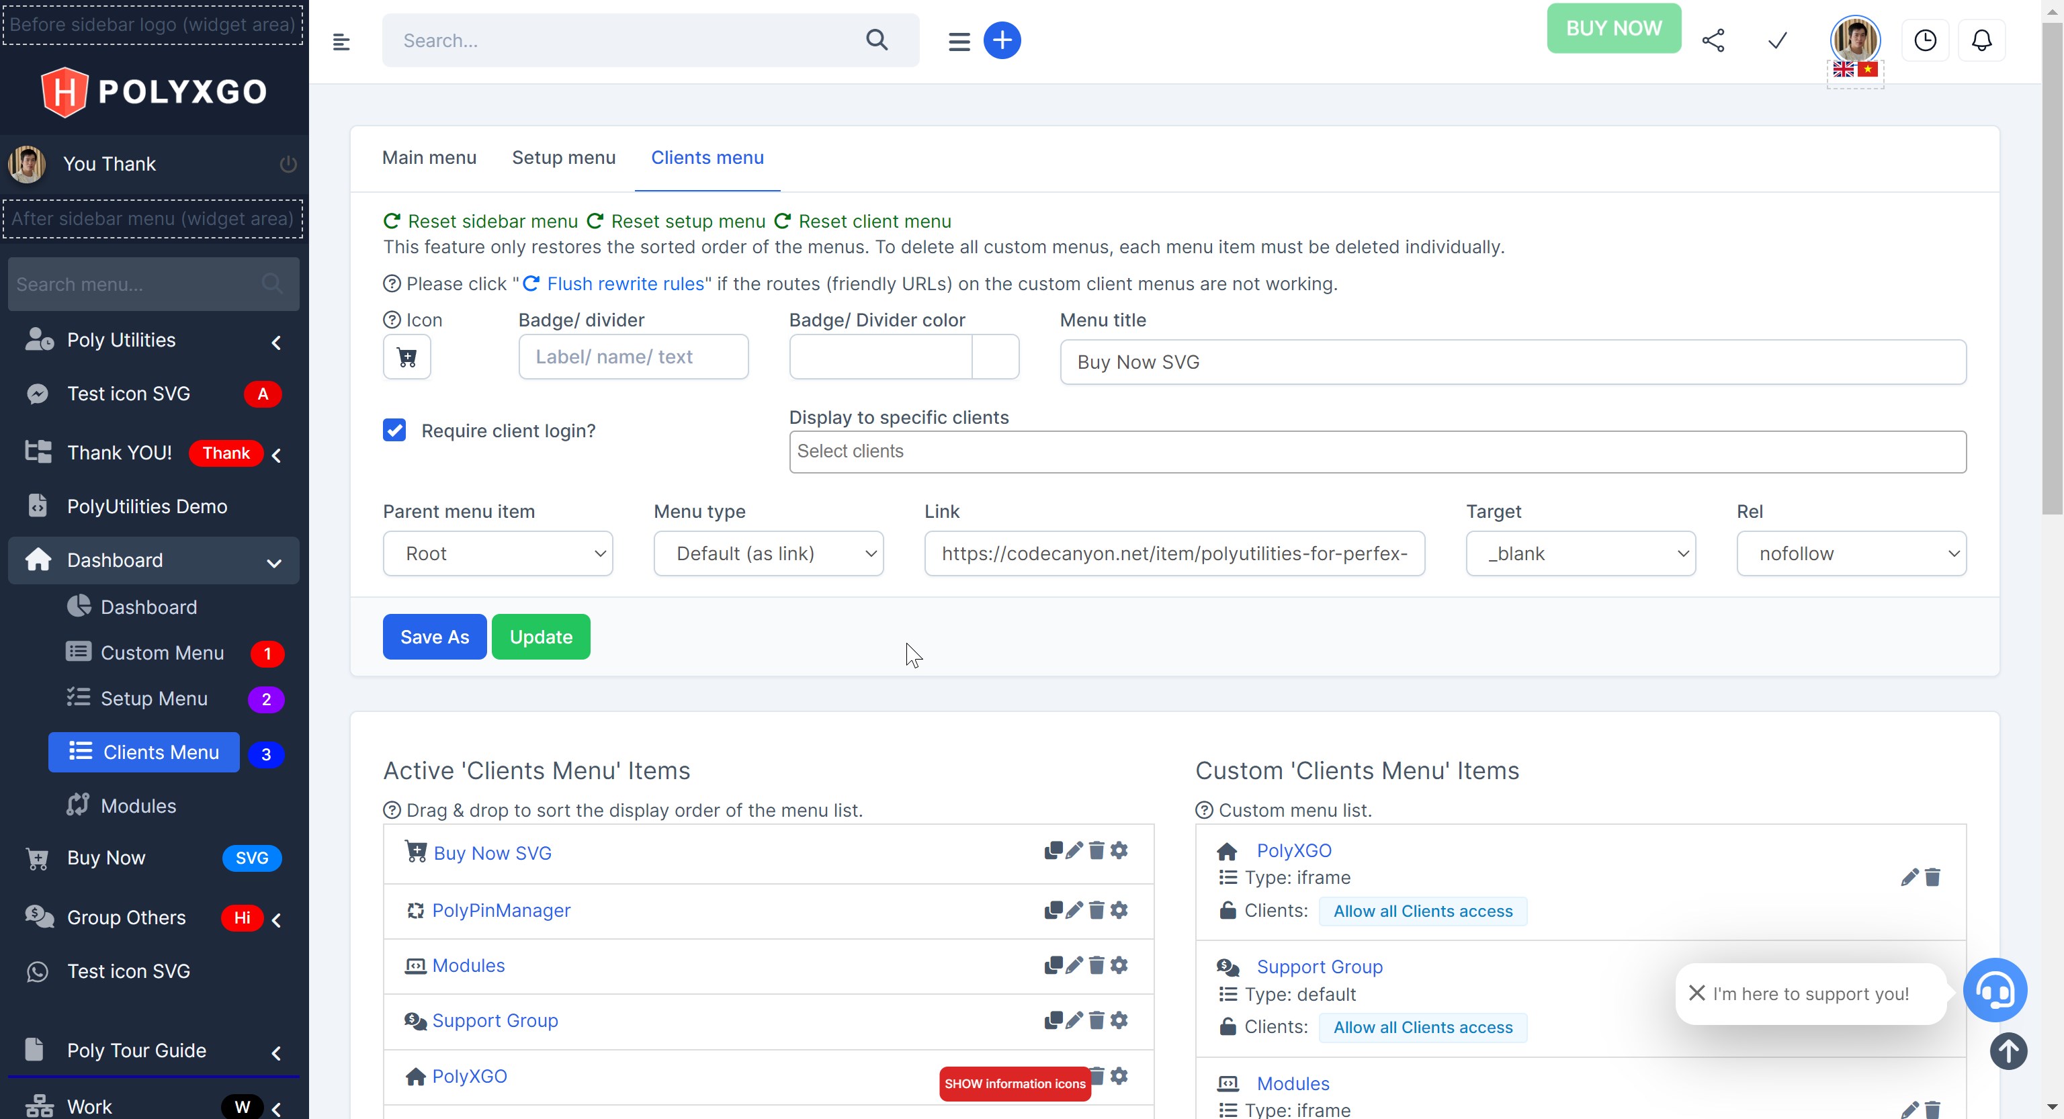This screenshot has width=2064, height=1119.
Task: Click the scroll-to-top arrow button
Action: pos(2009,1052)
